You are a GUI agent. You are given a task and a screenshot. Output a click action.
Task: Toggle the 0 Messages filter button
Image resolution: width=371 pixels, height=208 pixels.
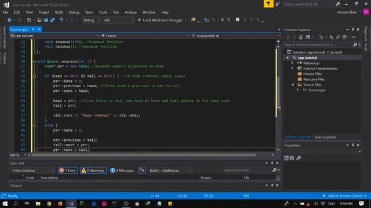pos(122,170)
